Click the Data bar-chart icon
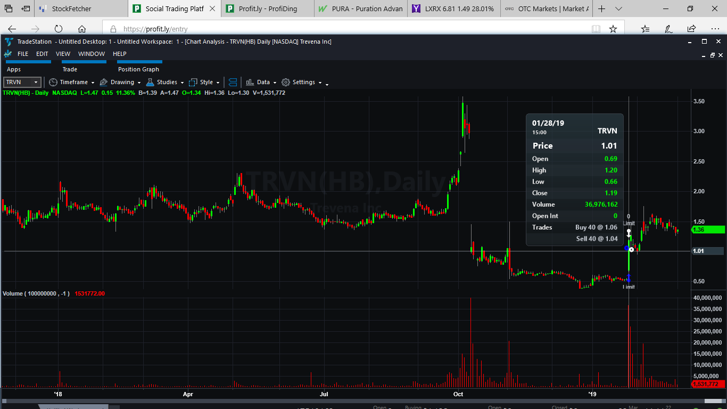 (250, 83)
